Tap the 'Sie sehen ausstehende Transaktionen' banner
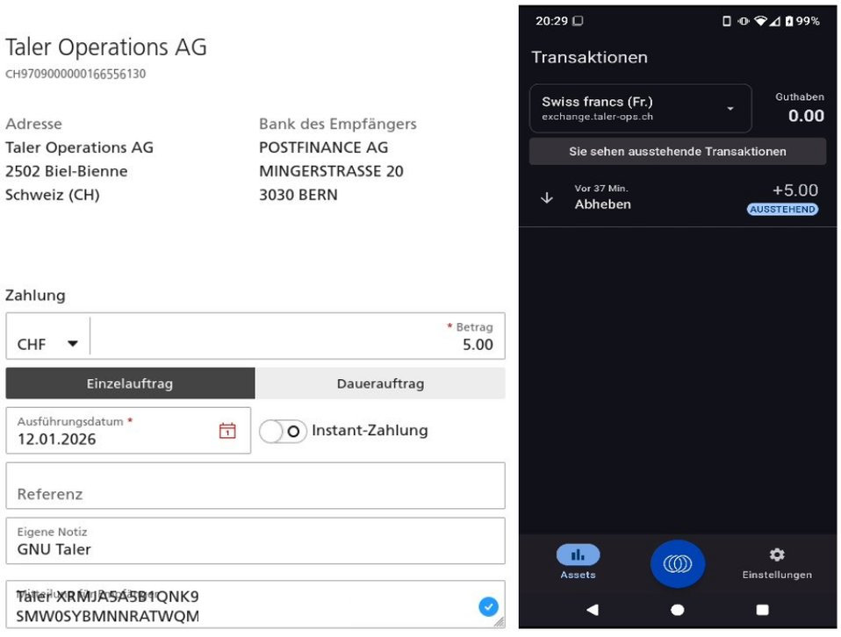This screenshot has width=841, height=637. point(677,152)
